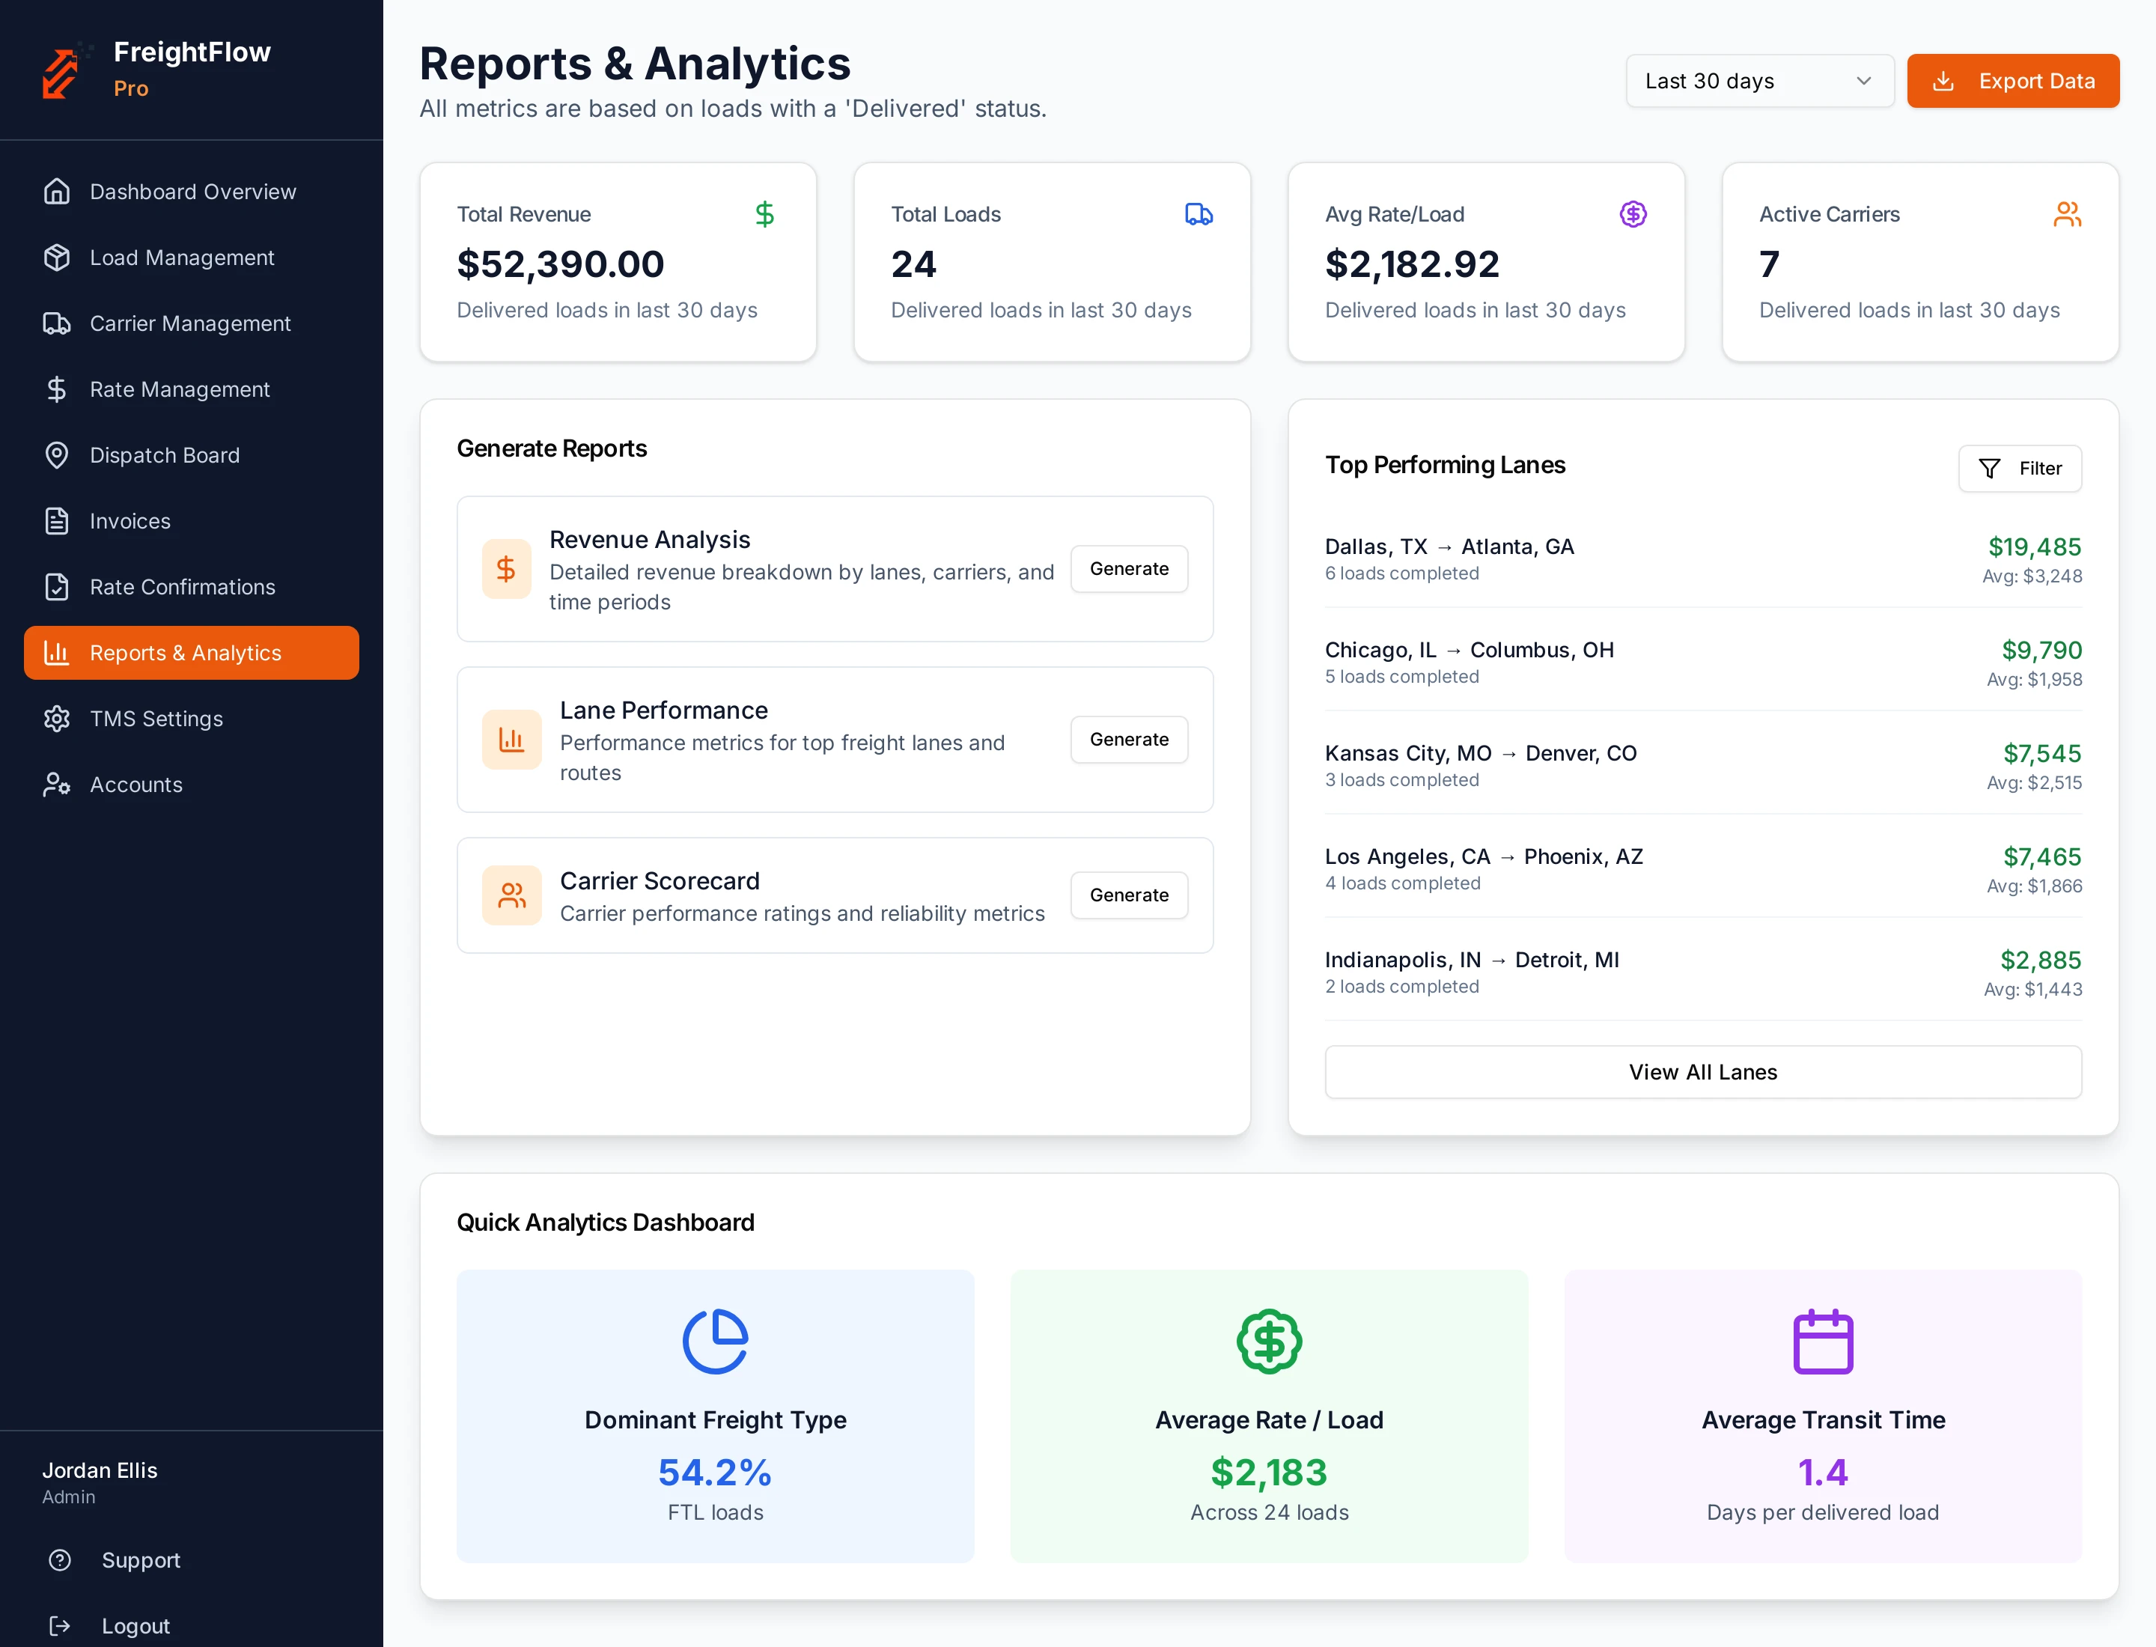Select Dallas, TX → Atlanta, GA lane
The width and height of the screenshot is (2156, 1647).
[1703, 558]
